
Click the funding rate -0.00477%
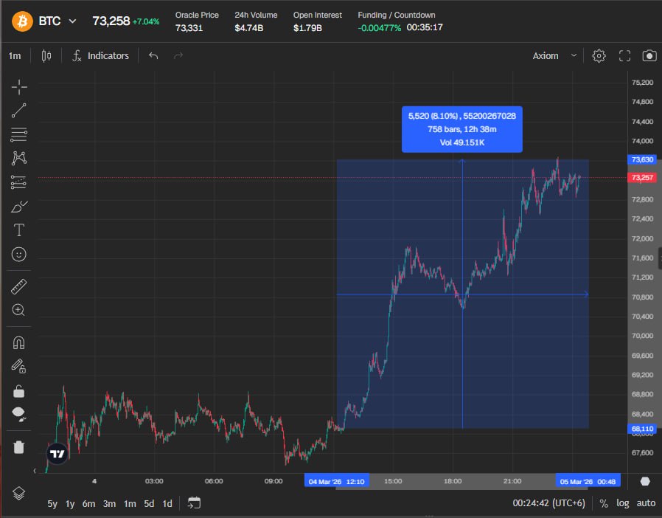pyautogui.click(x=379, y=28)
